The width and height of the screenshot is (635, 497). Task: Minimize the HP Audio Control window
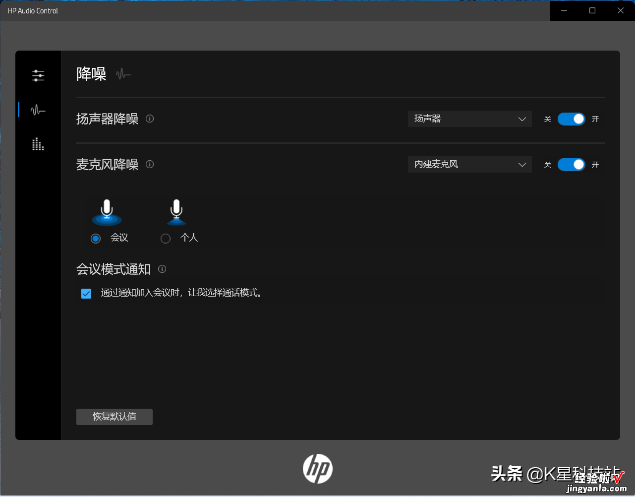[564, 10]
